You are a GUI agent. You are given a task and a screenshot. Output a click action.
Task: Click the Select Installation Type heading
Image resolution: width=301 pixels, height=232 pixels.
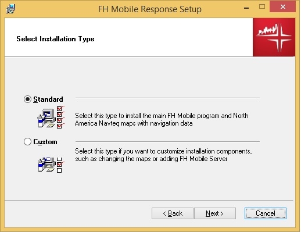pyautogui.click(x=55, y=39)
